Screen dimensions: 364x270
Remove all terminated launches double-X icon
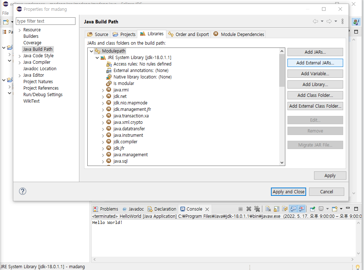coord(257,209)
